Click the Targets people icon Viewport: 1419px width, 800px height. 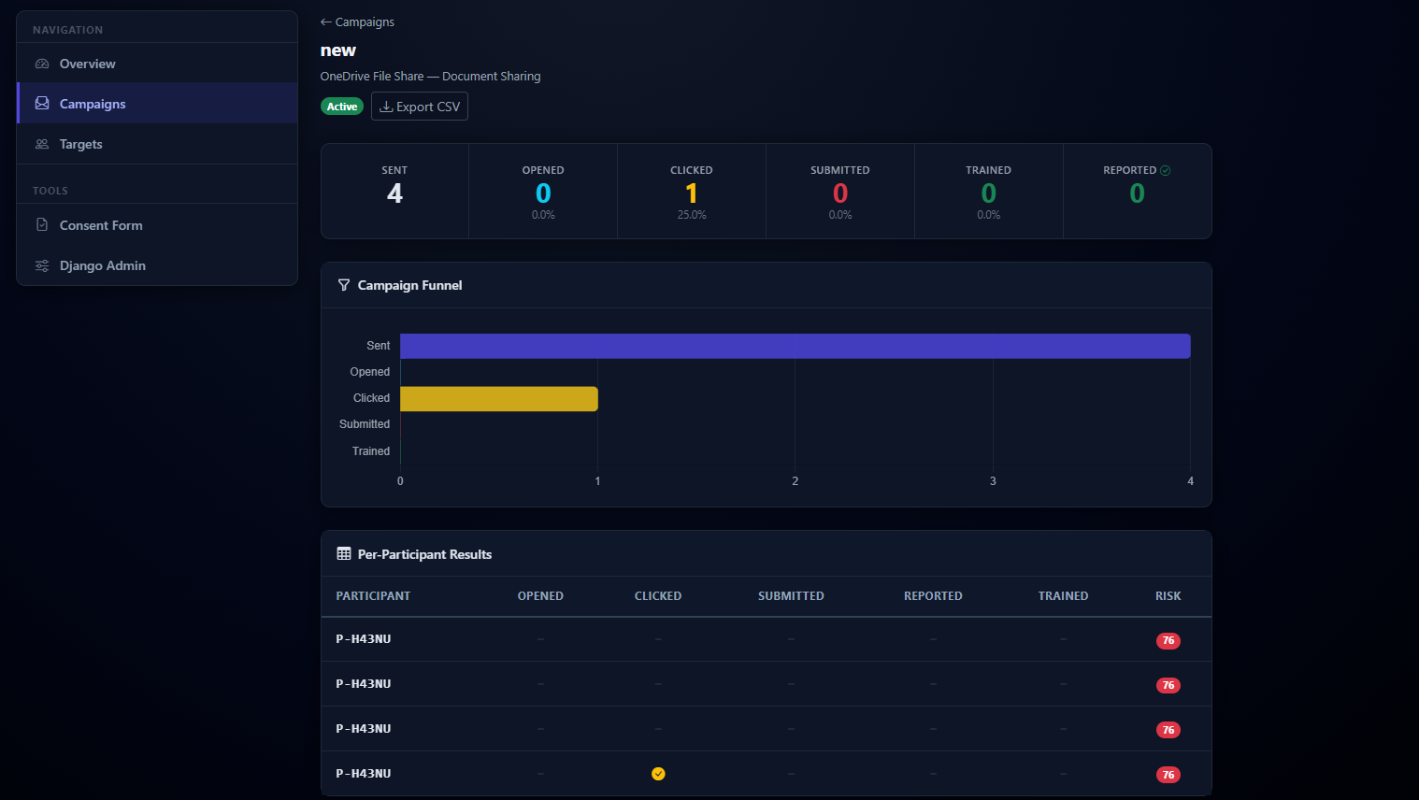click(41, 143)
